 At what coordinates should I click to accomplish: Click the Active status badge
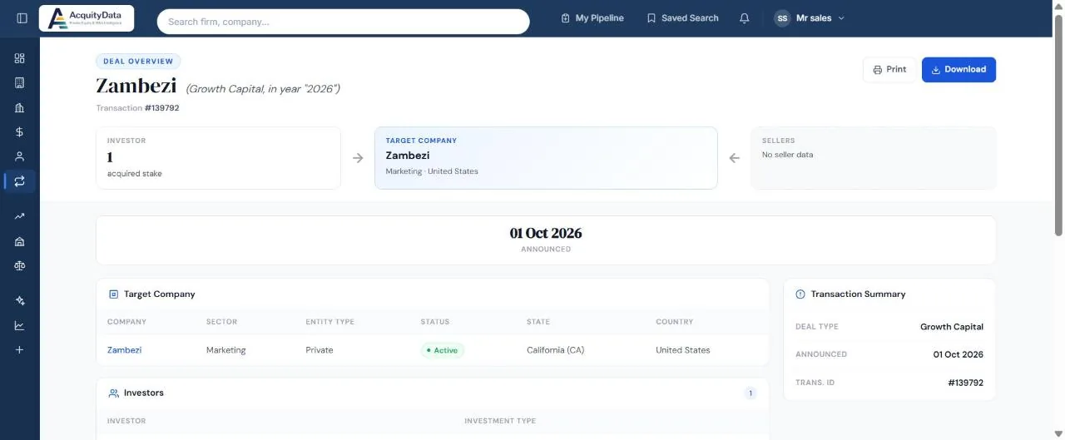pos(443,350)
